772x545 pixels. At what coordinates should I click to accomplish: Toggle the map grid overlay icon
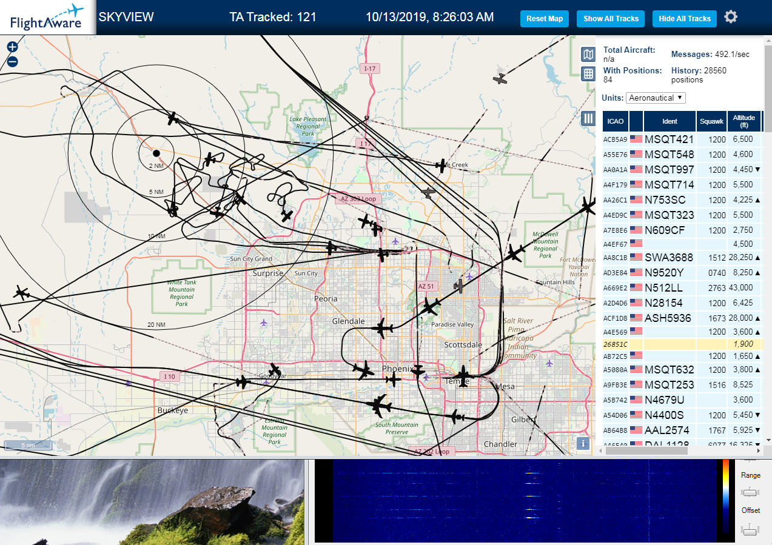588,74
